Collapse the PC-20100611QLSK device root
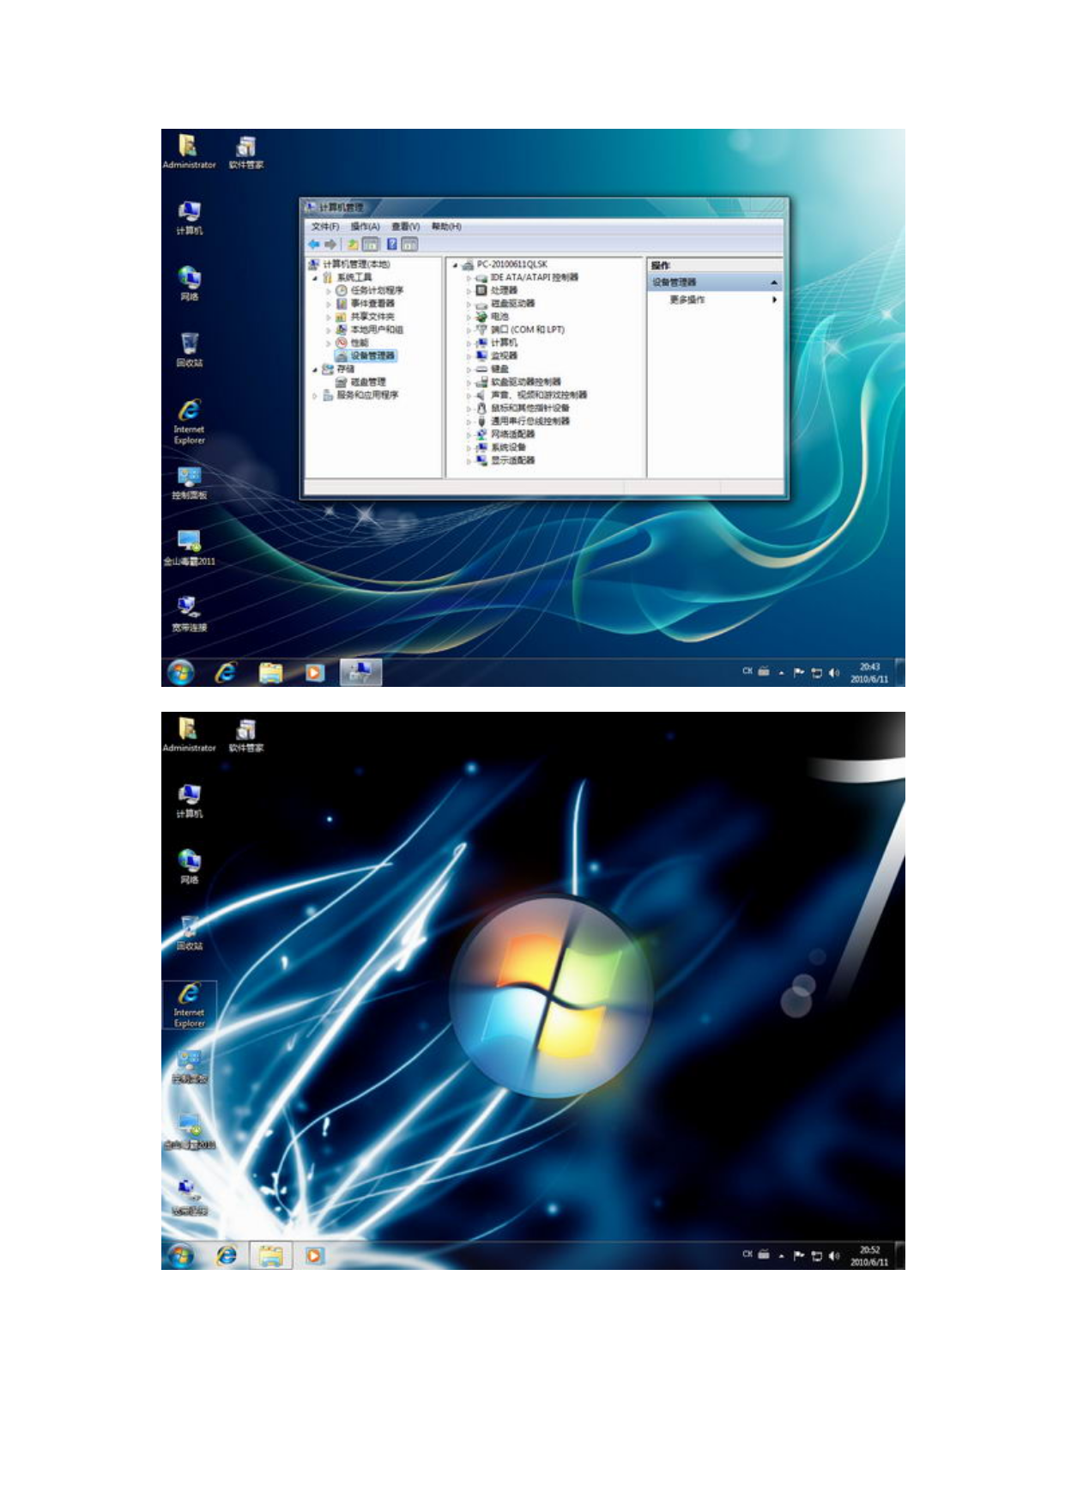This screenshot has height=1506, width=1065. click(456, 265)
